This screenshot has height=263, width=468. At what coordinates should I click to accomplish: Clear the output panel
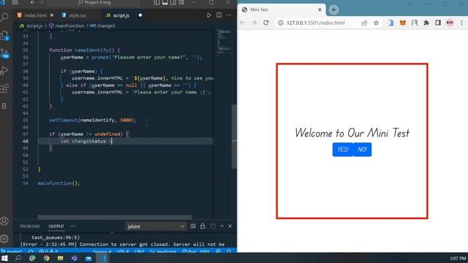tap(193, 226)
